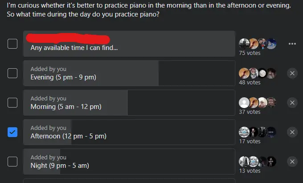Image resolution: width=303 pixels, height=183 pixels.
Task: Uncheck the Afternoon (12 pm - 5 pm) checkbox
Action: click(x=12, y=132)
